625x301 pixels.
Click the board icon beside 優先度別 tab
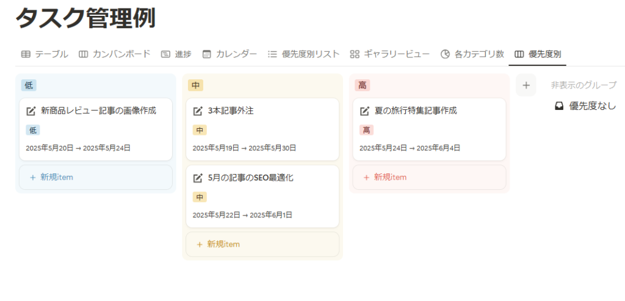[519, 54]
